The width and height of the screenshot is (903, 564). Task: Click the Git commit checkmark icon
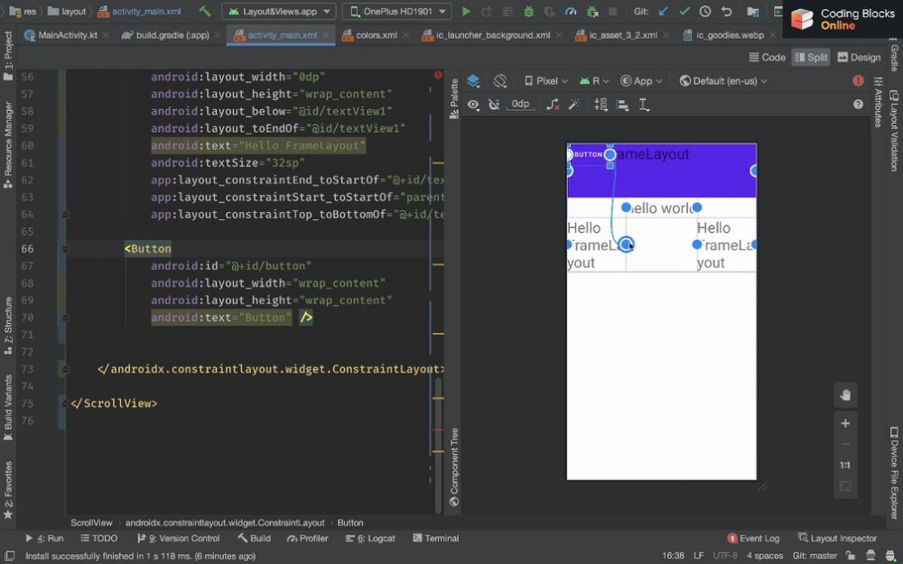(x=684, y=11)
